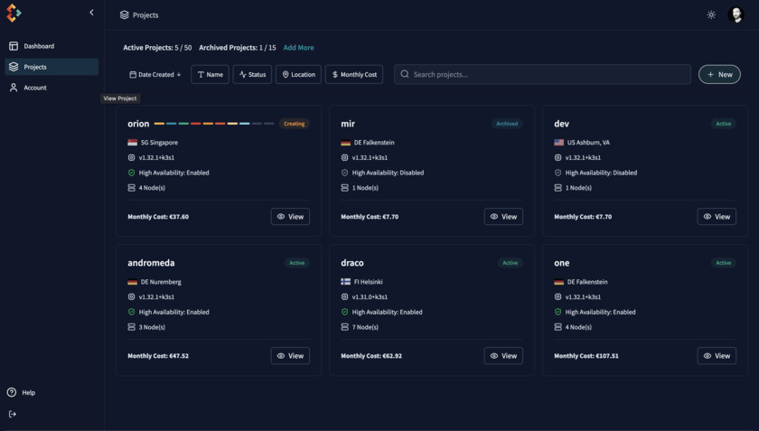Collapse the sidebar with the chevron arrow

point(91,13)
